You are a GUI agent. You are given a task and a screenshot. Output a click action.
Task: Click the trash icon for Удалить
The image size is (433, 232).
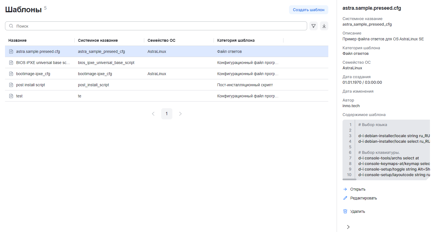(345, 211)
